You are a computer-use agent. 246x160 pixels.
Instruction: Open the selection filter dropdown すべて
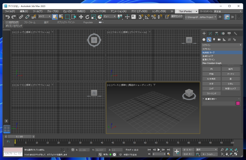(x=45, y=16)
